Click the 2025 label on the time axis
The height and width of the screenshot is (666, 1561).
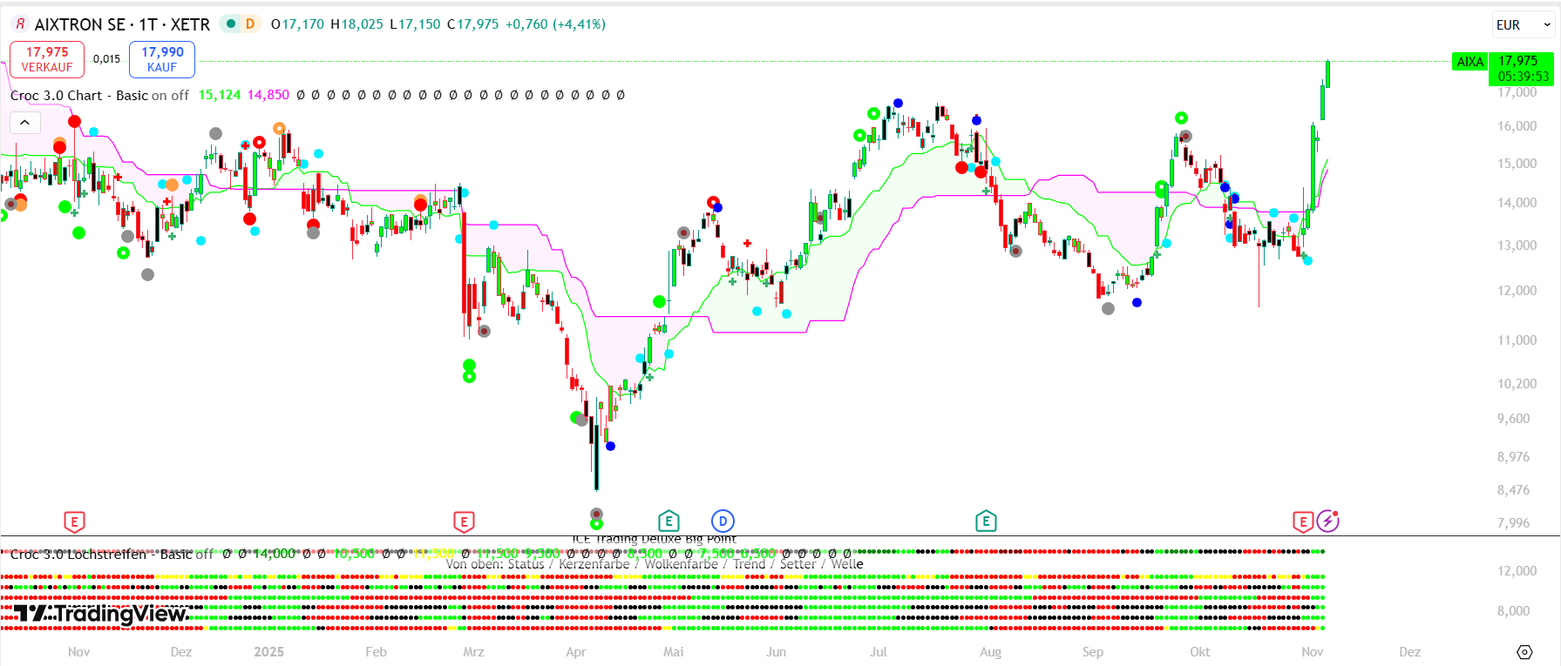click(268, 652)
